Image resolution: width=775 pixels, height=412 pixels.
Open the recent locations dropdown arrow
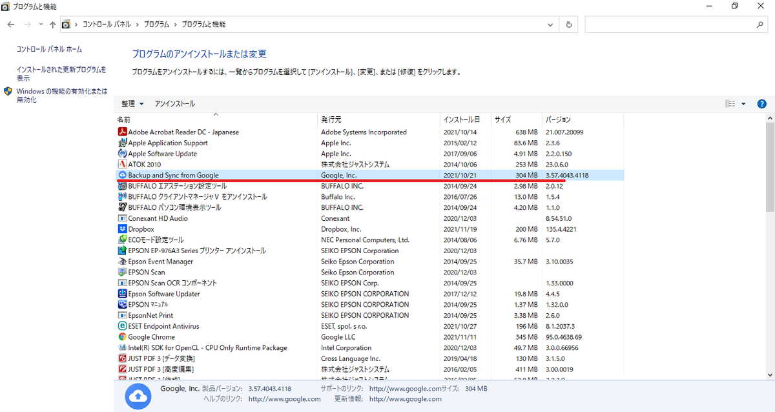click(x=41, y=25)
